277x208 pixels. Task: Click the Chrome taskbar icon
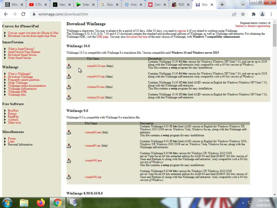pos(57,203)
